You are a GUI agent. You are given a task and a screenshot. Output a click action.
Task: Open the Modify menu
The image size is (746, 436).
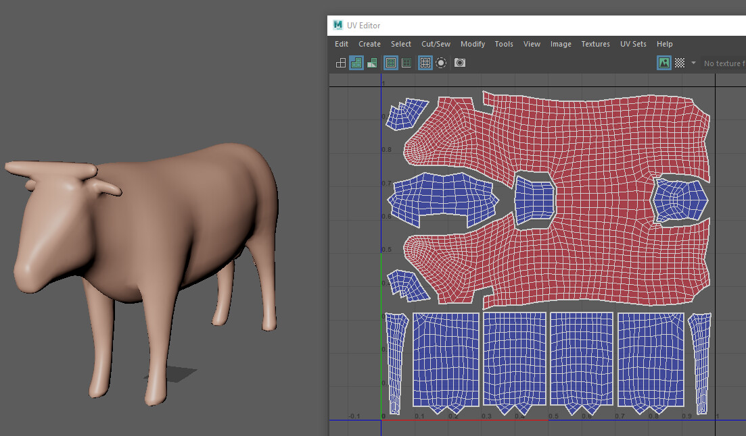click(x=473, y=44)
